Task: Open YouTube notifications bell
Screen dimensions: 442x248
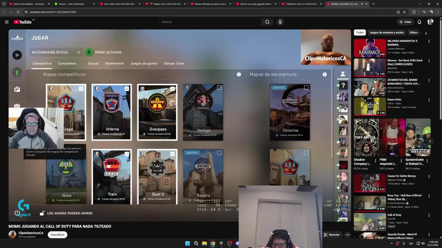Action: [x=419, y=22]
